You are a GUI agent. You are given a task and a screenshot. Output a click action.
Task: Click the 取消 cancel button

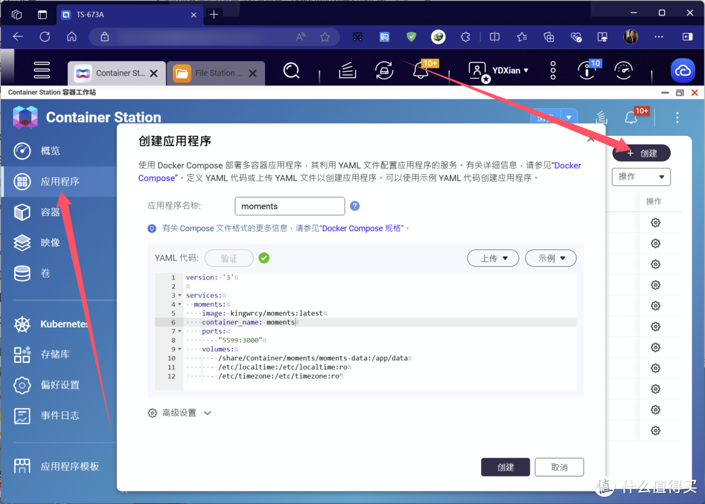559,467
